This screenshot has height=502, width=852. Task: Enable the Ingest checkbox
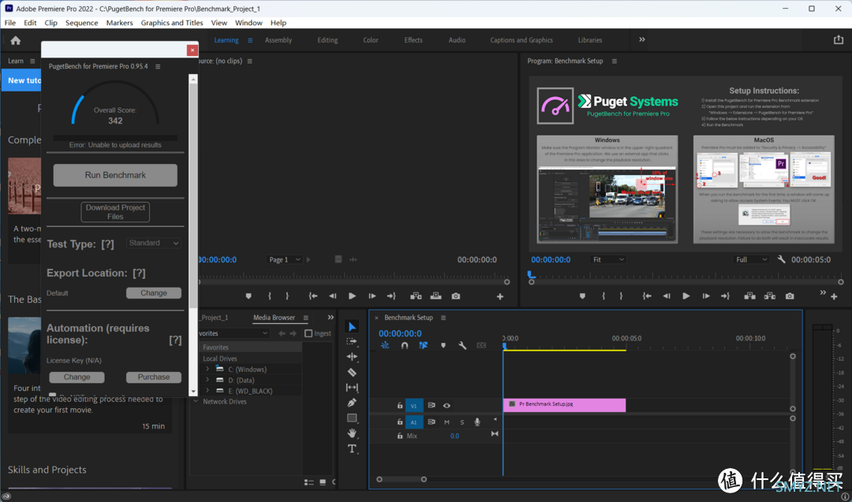(x=308, y=333)
